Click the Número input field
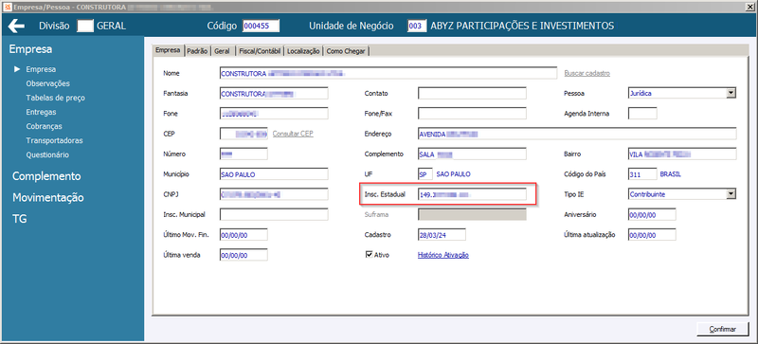 click(x=244, y=154)
